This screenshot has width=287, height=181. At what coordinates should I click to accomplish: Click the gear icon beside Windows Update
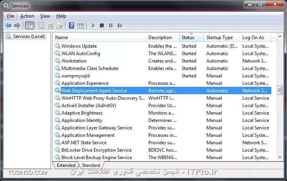[58, 46]
